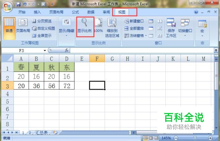The image size is (220, 141).
Task: Select the View (视图) tab
Action: click(122, 12)
